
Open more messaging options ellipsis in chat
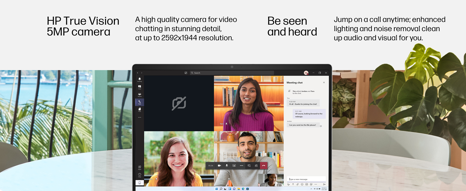(x=316, y=184)
